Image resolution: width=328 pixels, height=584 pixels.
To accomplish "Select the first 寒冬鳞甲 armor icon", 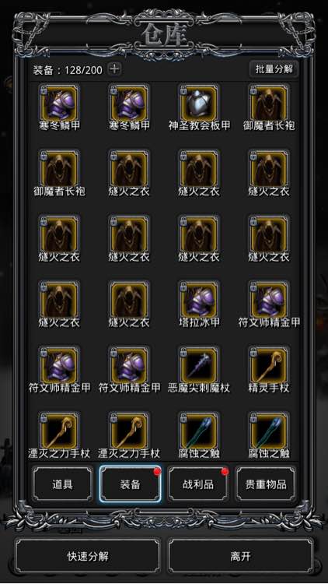I will [x=59, y=103].
